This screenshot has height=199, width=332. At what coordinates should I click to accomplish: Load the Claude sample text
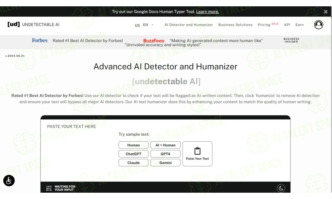coord(133,163)
